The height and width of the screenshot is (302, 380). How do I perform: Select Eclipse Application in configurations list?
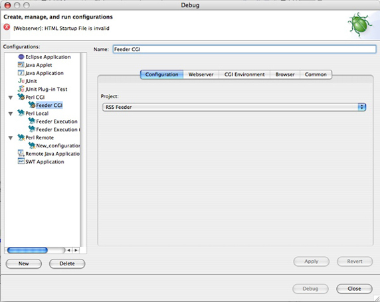[x=48, y=57]
